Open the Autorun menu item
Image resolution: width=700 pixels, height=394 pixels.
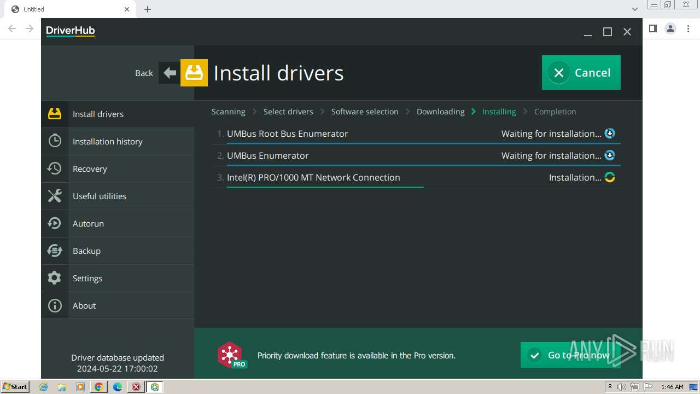118,223
